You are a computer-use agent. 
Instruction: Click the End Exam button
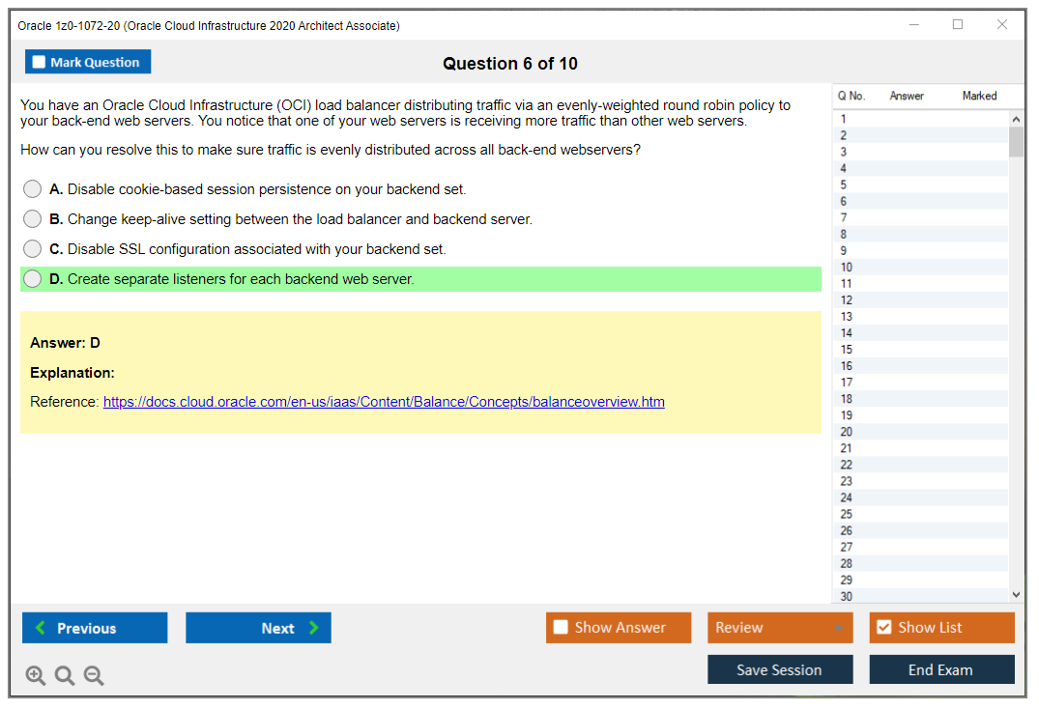941,669
